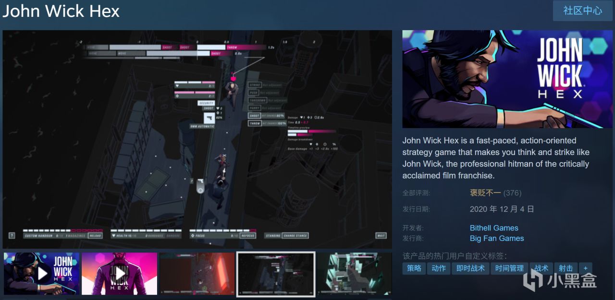The height and width of the screenshot is (300, 615).
Task: Show the red-lit screenshot thumbnail
Action: (197, 274)
